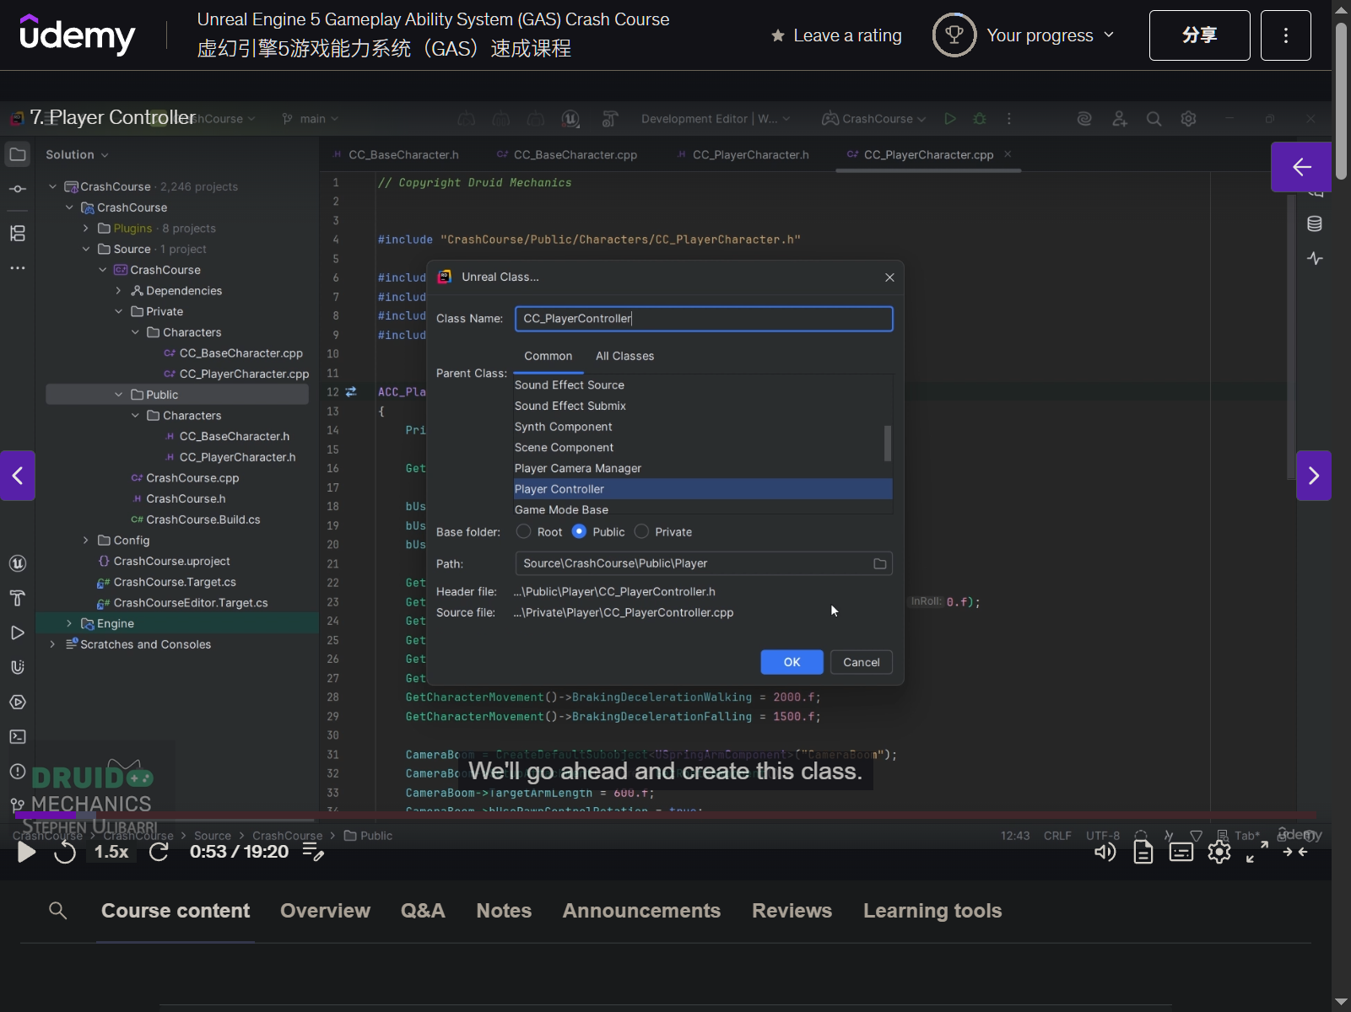Image resolution: width=1351 pixels, height=1012 pixels.
Task: Click the 分享 share button
Action: tap(1200, 35)
